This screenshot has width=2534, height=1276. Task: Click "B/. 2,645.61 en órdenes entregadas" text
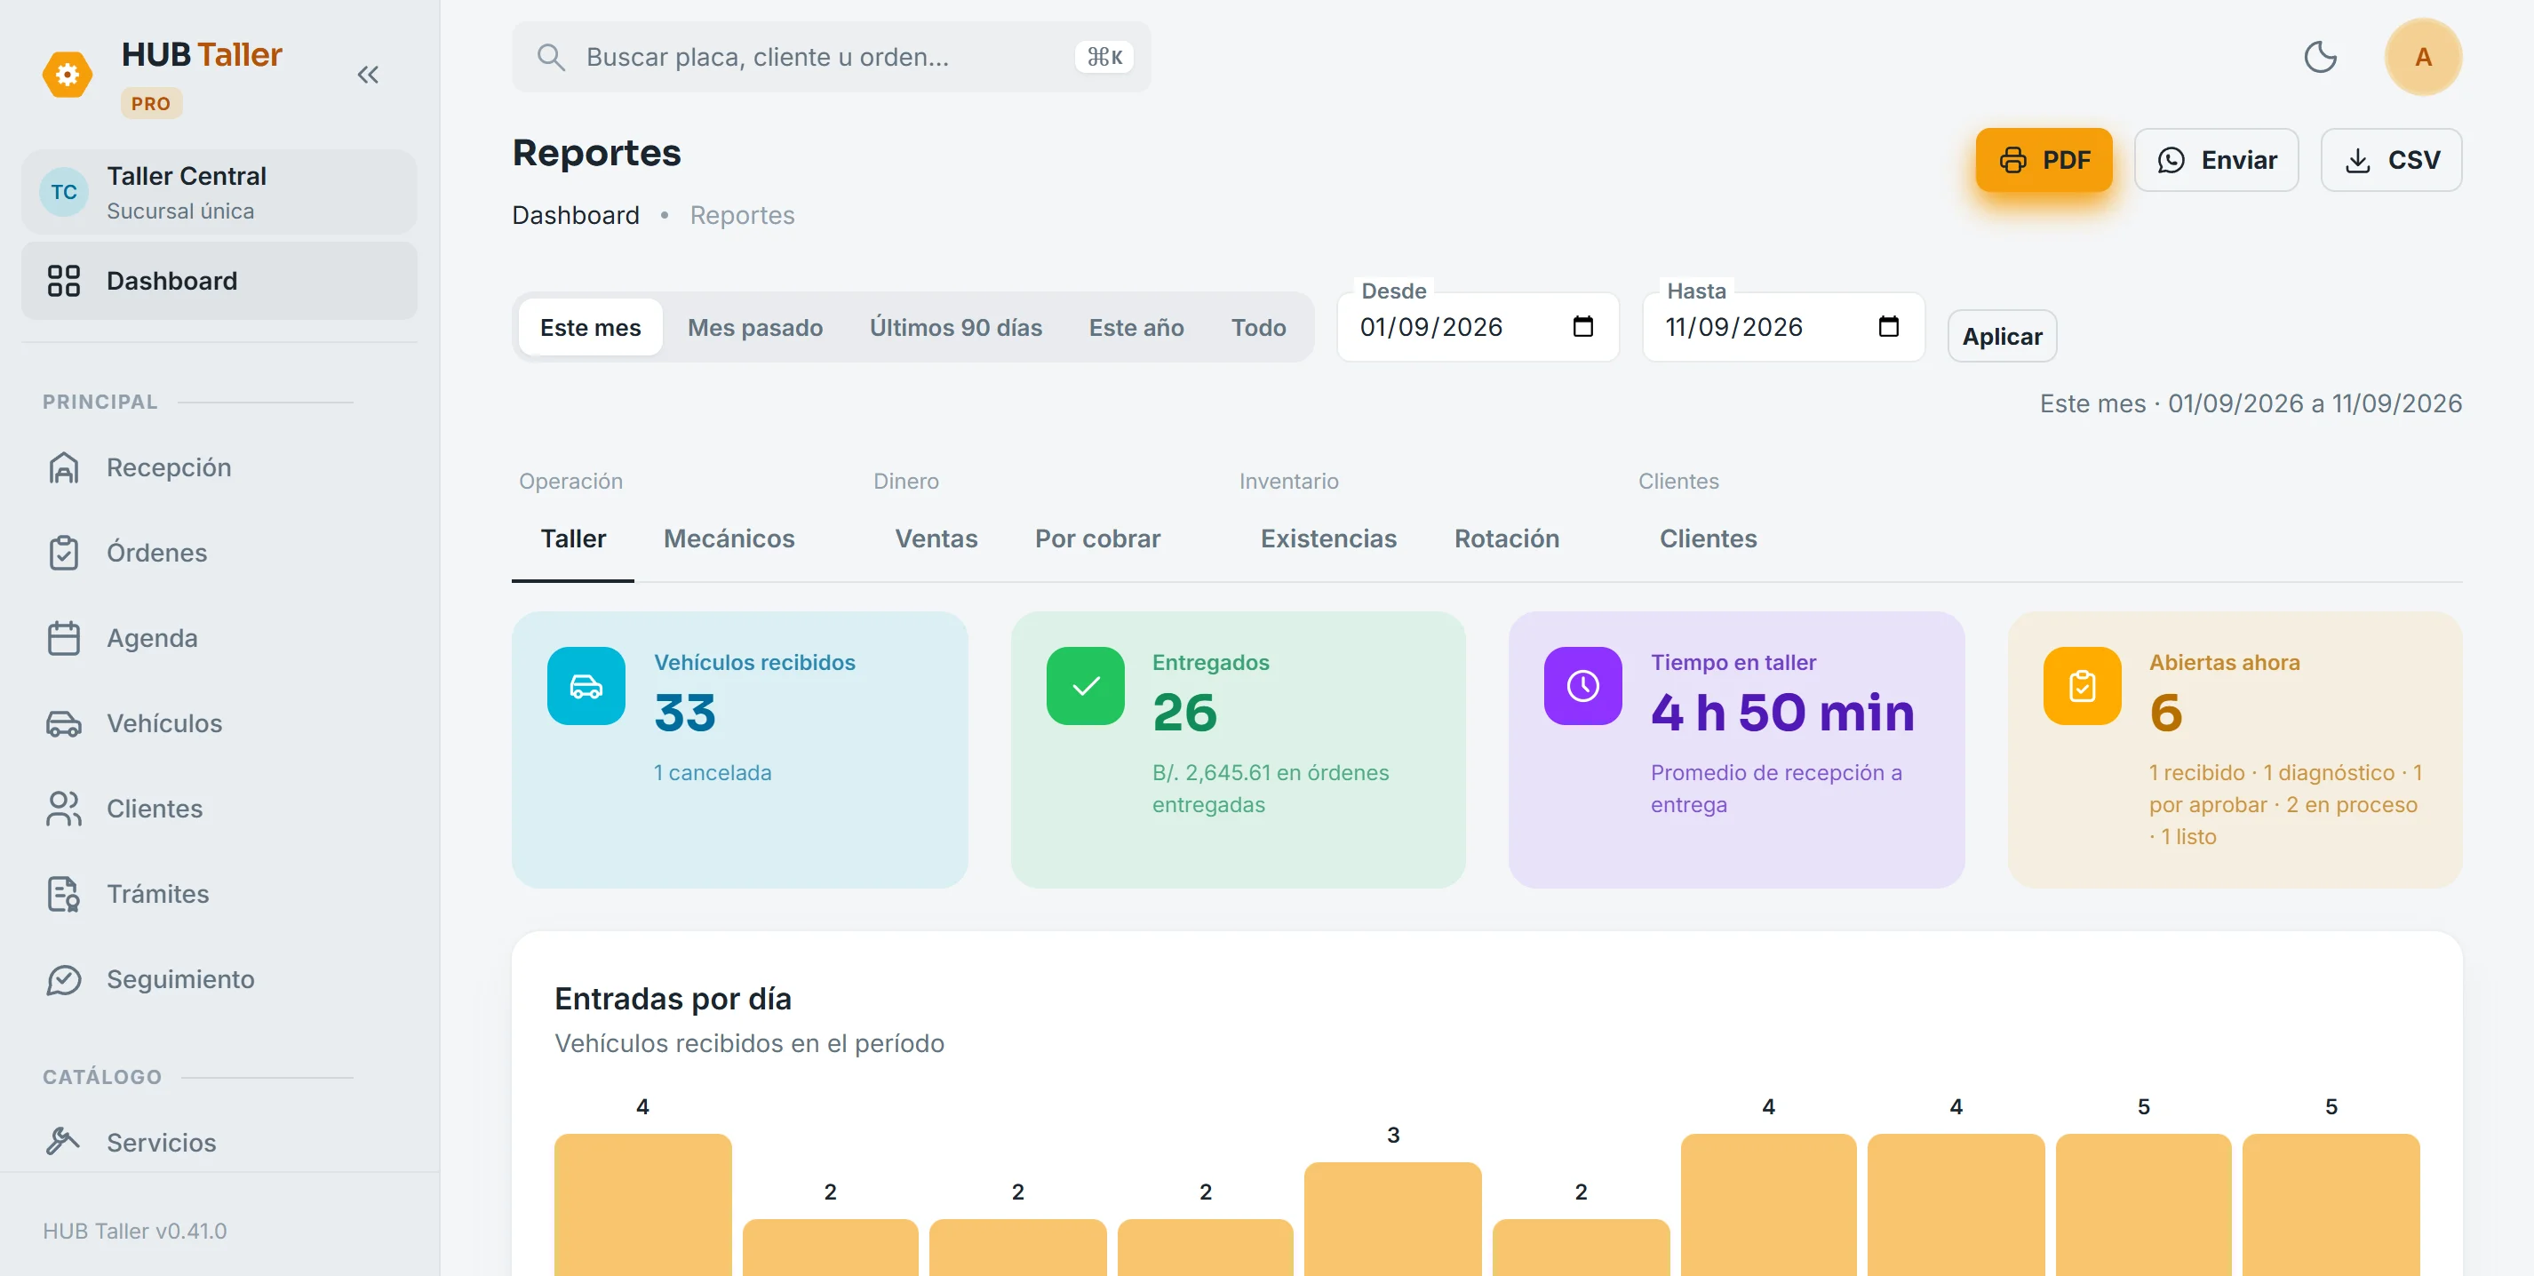click(1270, 788)
